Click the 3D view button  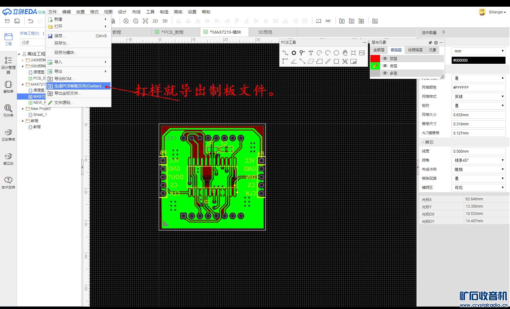165,21
